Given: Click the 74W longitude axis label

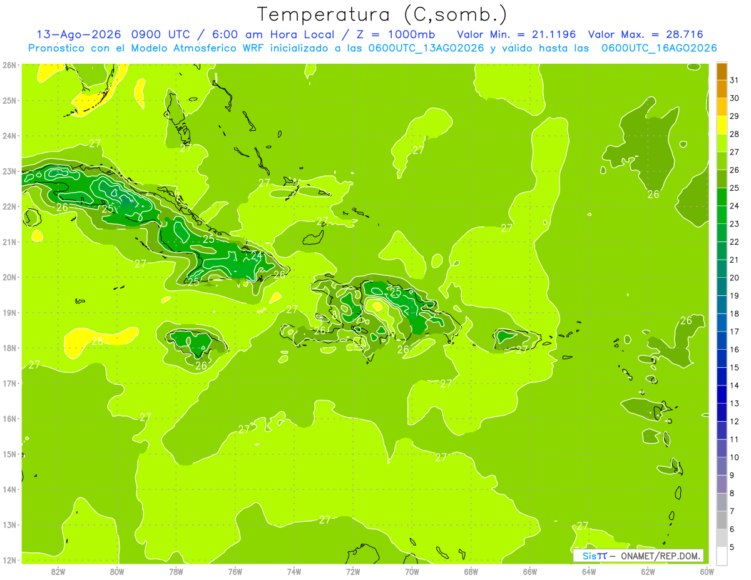Looking at the screenshot, I should point(294,571).
